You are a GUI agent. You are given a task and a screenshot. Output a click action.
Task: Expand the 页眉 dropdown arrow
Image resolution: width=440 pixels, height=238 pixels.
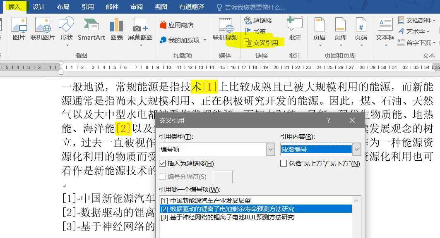click(x=320, y=45)
